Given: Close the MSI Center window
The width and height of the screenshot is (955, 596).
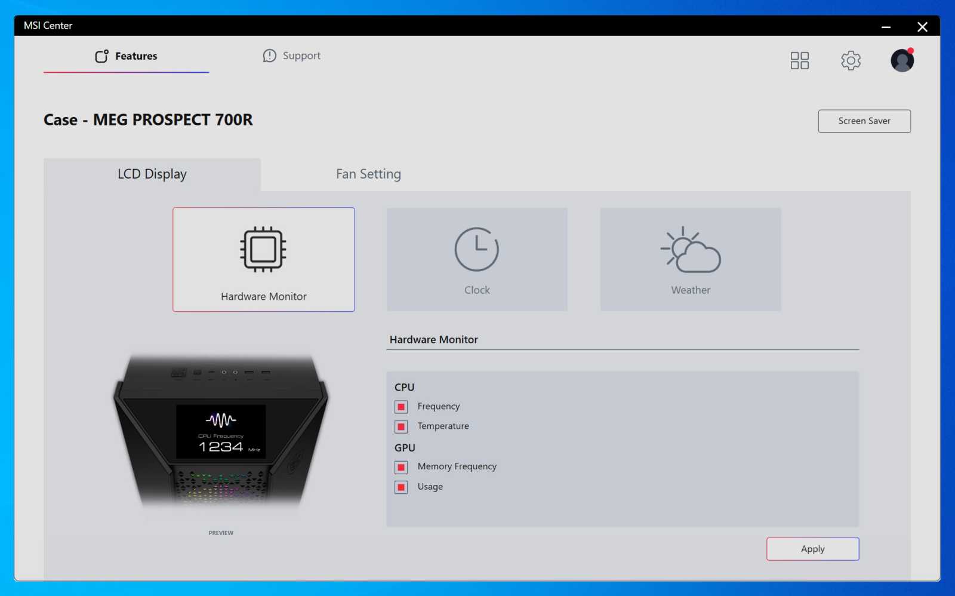Looking at the screenshot, I should [922, 26].
